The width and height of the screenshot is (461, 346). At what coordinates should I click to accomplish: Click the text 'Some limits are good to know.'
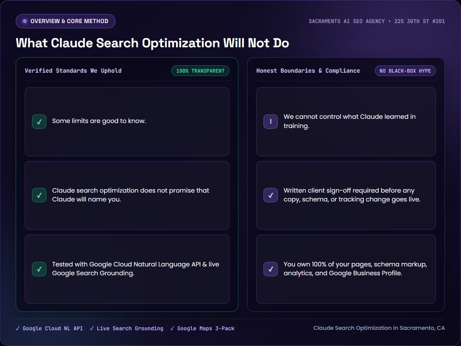(x=99, y=121)
